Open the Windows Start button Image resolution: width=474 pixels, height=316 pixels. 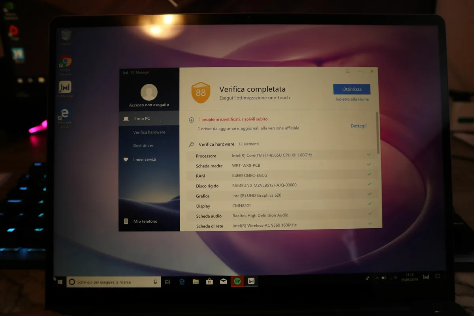click(60, 282)
